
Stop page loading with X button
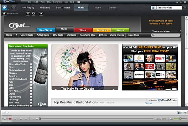(28, 13)
